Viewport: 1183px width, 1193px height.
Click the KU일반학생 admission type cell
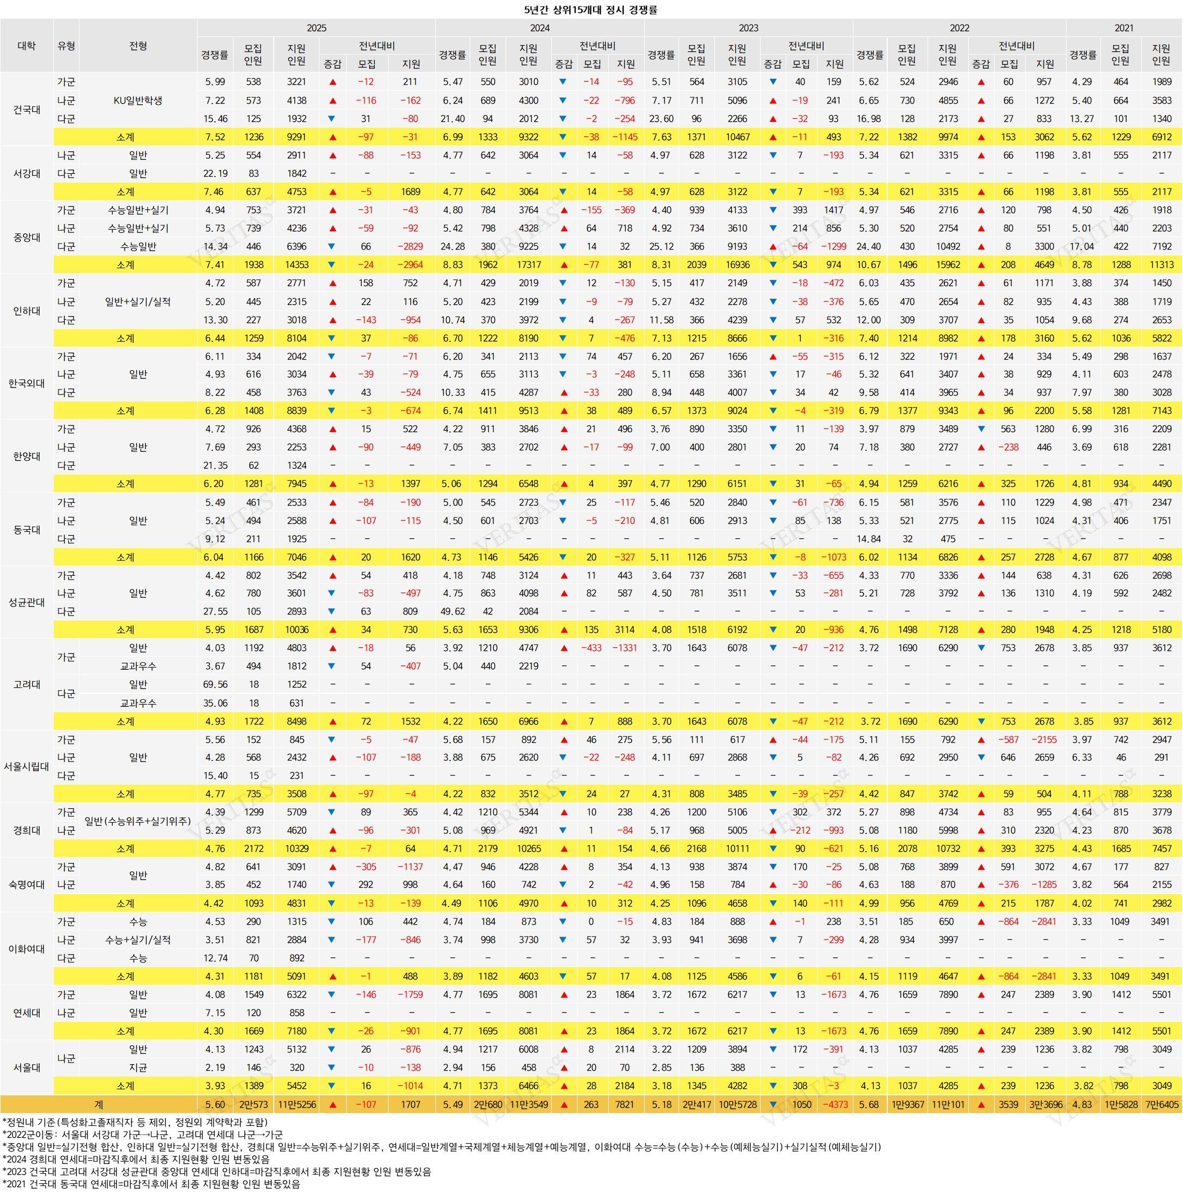pos(138,100)
